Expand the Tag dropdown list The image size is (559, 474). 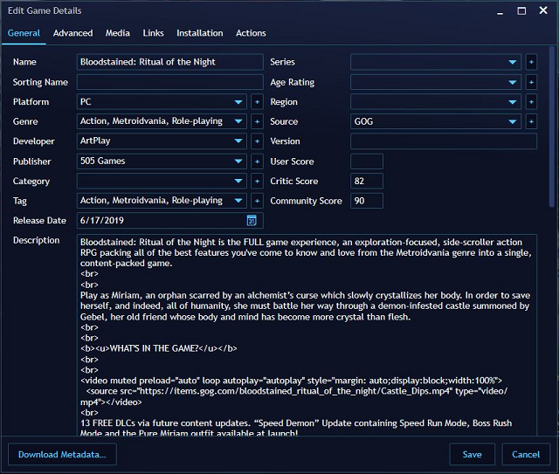point(238,201)
